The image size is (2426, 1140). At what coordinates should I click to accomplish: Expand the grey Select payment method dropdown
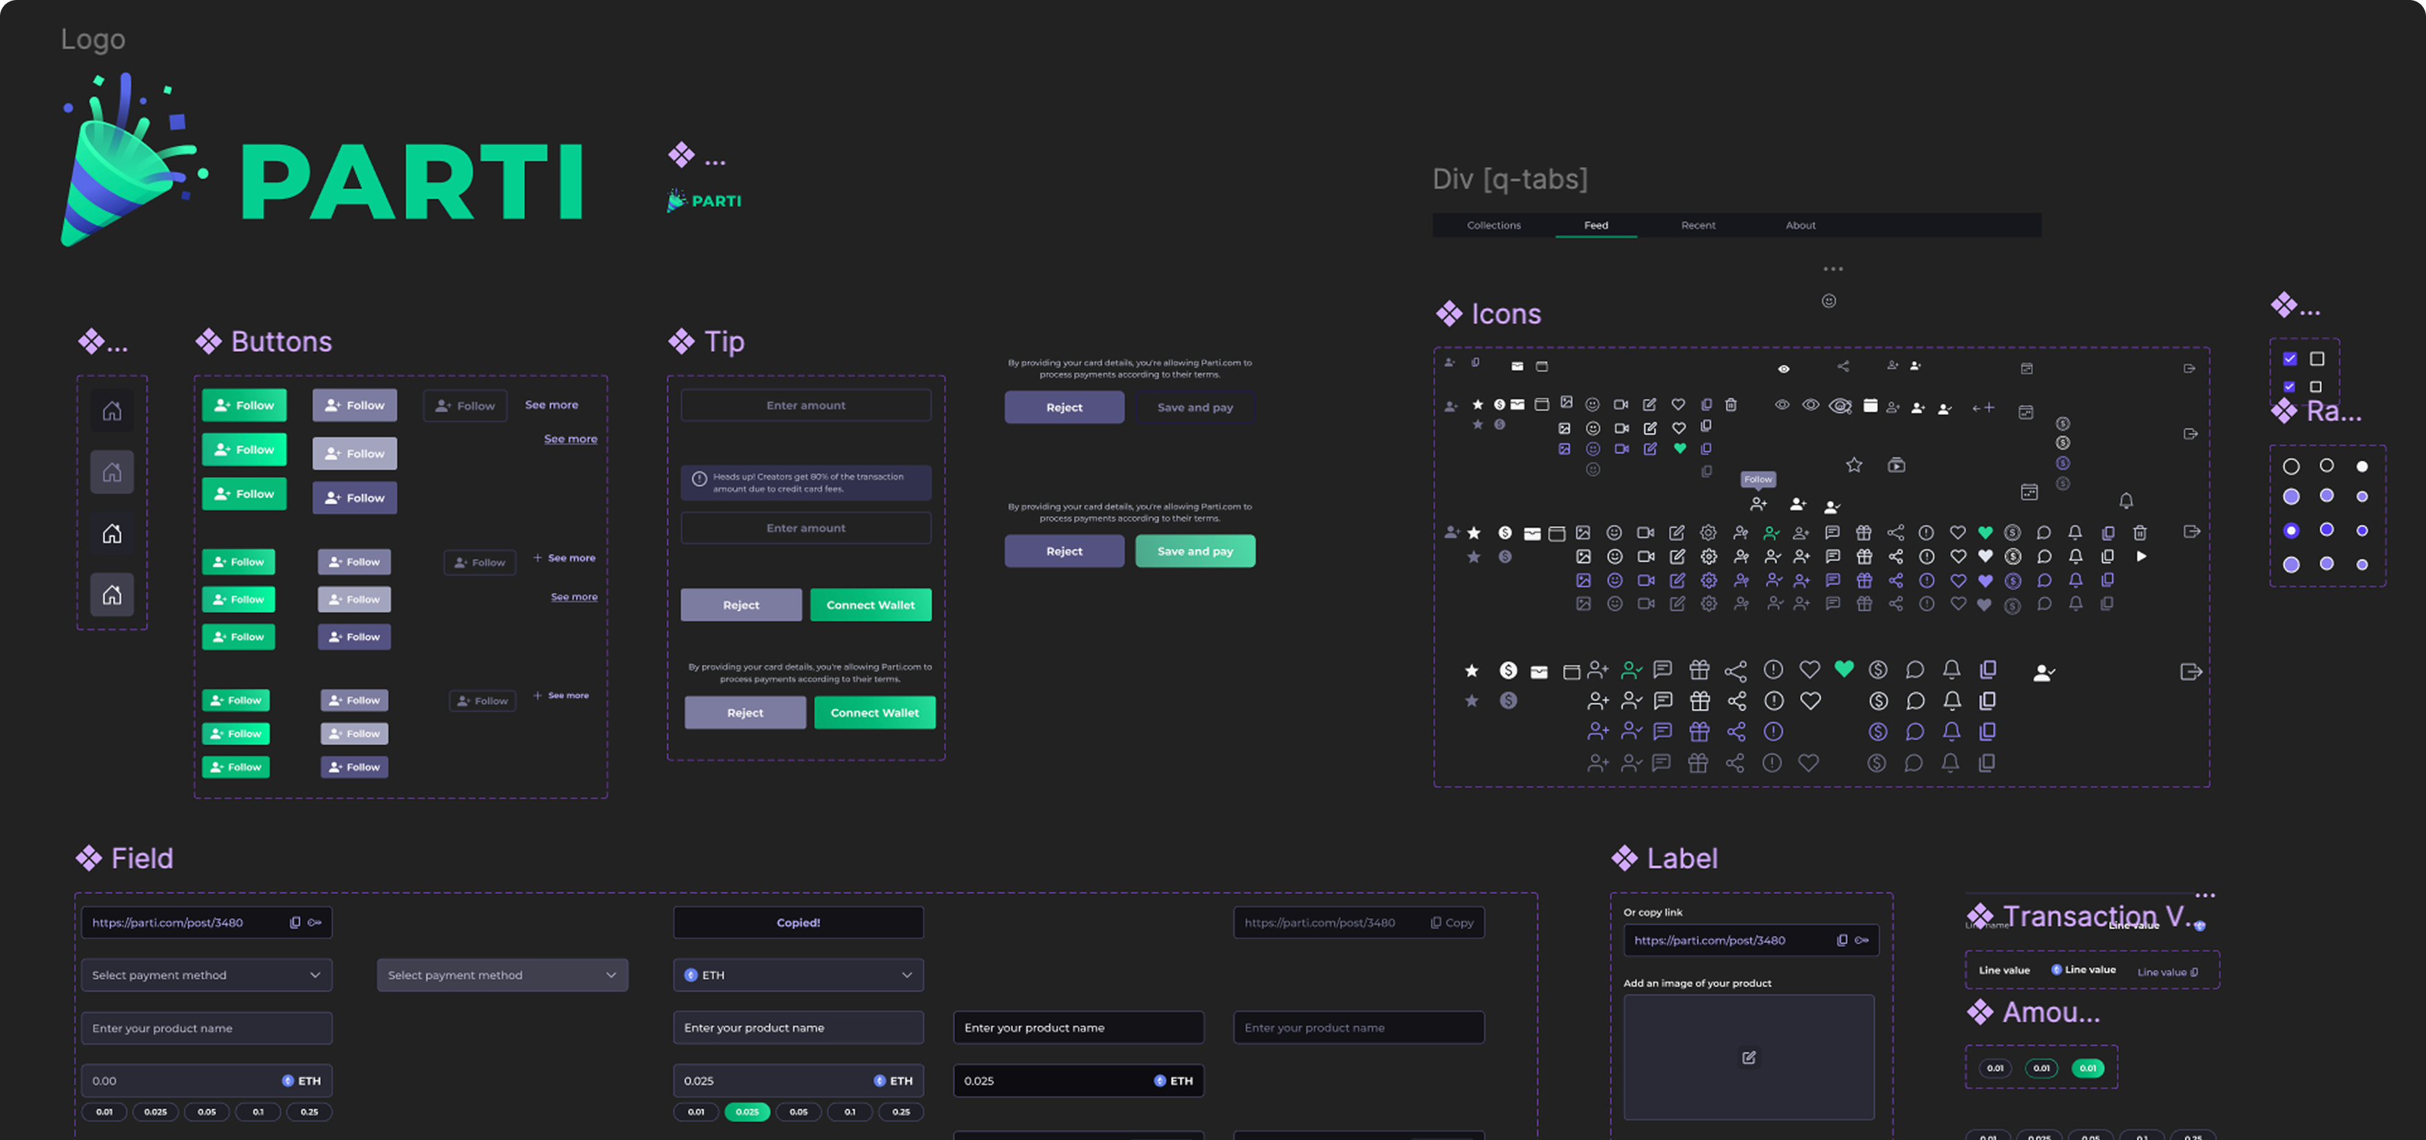tap(502, 975)
